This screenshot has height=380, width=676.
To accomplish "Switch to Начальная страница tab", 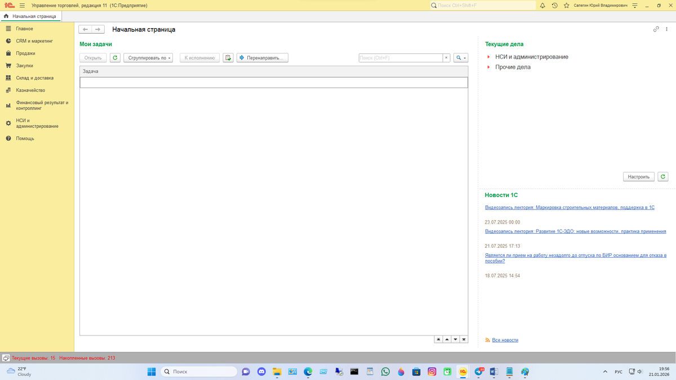I will (30, 16).
